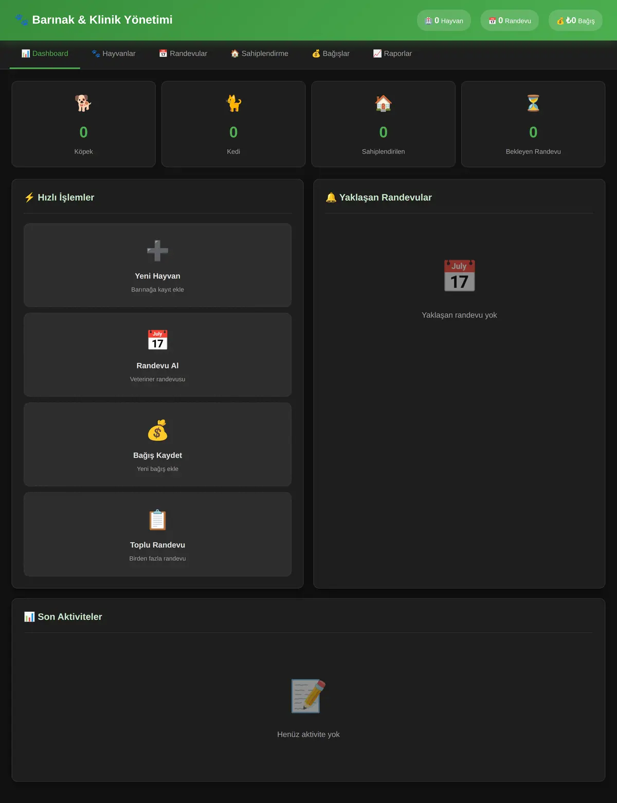617x803 pixels.
Task: Click the plus icon on Yeni Hayvan
Action: tap(157, 251)
